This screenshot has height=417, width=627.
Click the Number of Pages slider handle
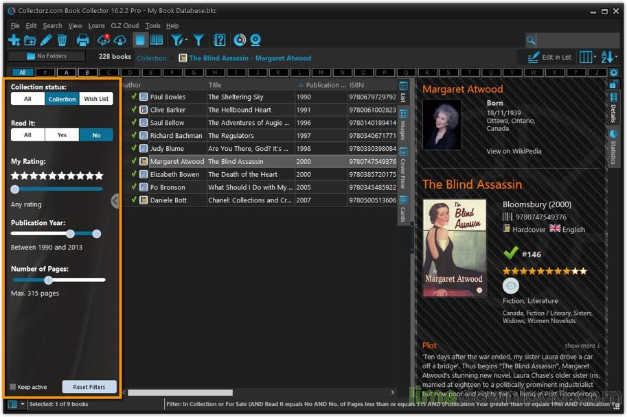[x=48, y=280]
